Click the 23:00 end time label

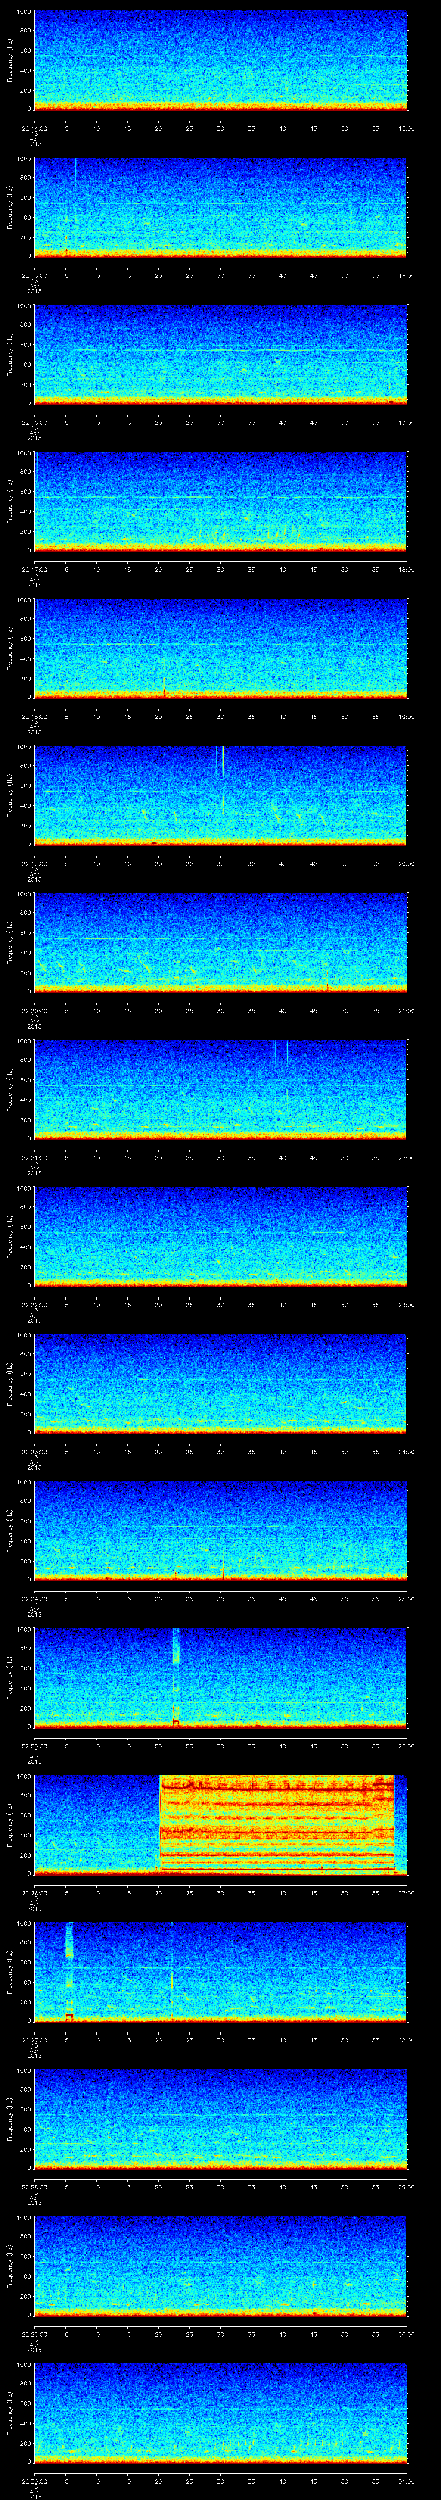(x=407, y=1304)
